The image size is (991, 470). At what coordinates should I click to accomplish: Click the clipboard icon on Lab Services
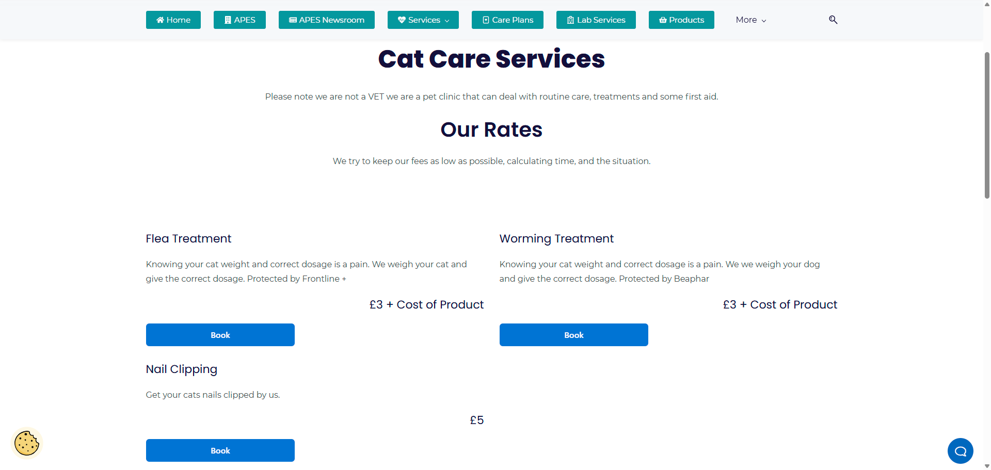tap(570, 20)
